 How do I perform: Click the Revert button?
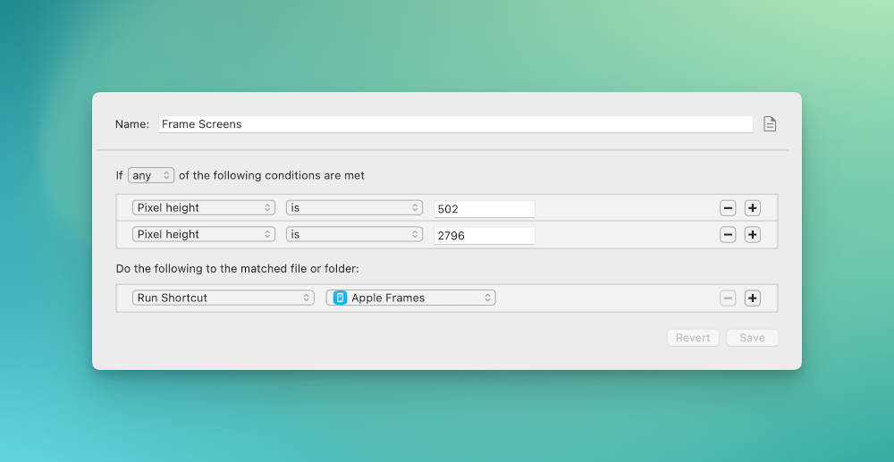point(693,338)
